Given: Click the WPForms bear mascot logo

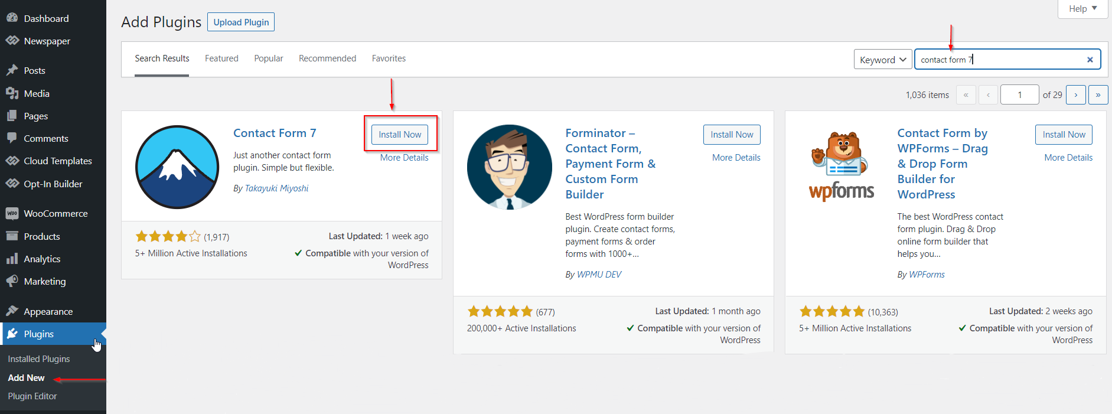Looking at the screenshot, I should pos(842,167).
